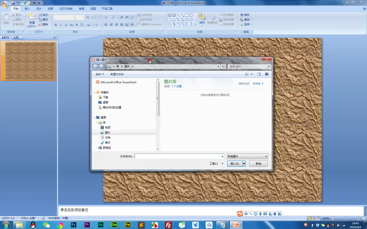Click the 取消 cancel button

tap(258, 164)
